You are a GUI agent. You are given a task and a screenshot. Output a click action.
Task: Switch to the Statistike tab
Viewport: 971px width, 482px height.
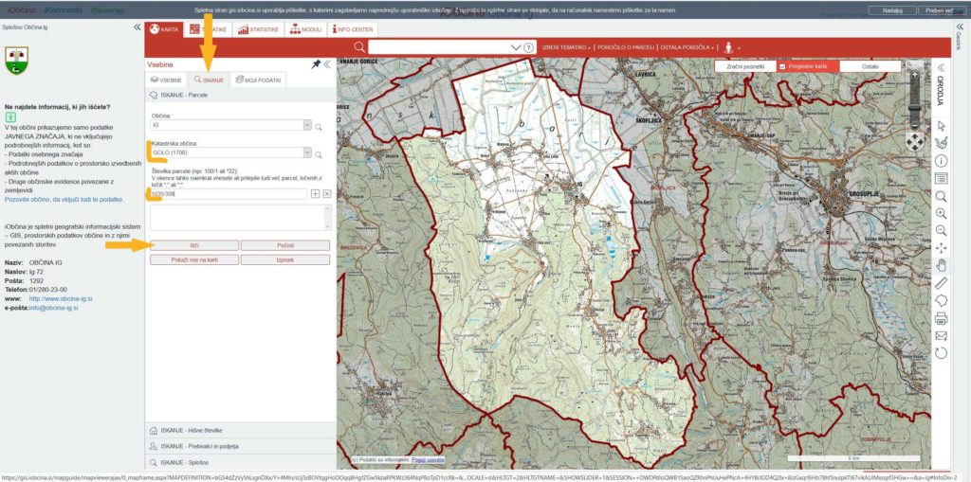[258, 29]
